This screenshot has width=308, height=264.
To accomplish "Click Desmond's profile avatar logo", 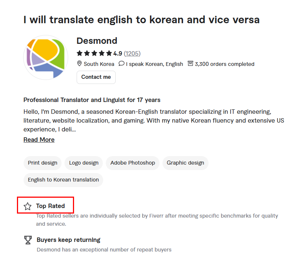I will tap(46, 58).
